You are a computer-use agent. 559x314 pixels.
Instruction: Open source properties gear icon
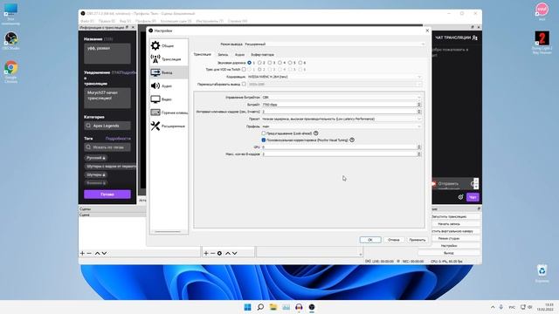point(219,253)
